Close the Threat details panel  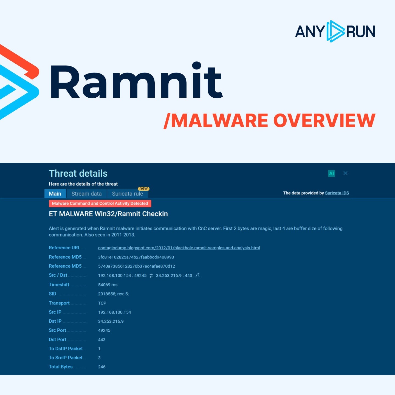(345, 173)
